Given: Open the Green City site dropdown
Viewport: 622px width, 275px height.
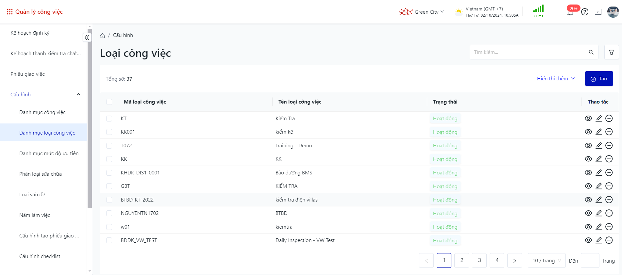Looking at the screenshot, I should coord(421,12).
